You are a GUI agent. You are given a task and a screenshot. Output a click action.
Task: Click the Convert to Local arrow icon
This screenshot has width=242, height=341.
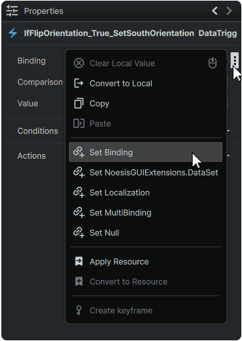(79, 83)
